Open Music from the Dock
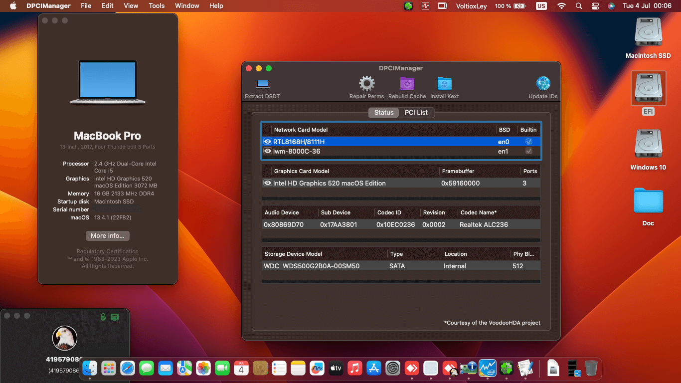 tap(354, 369)
